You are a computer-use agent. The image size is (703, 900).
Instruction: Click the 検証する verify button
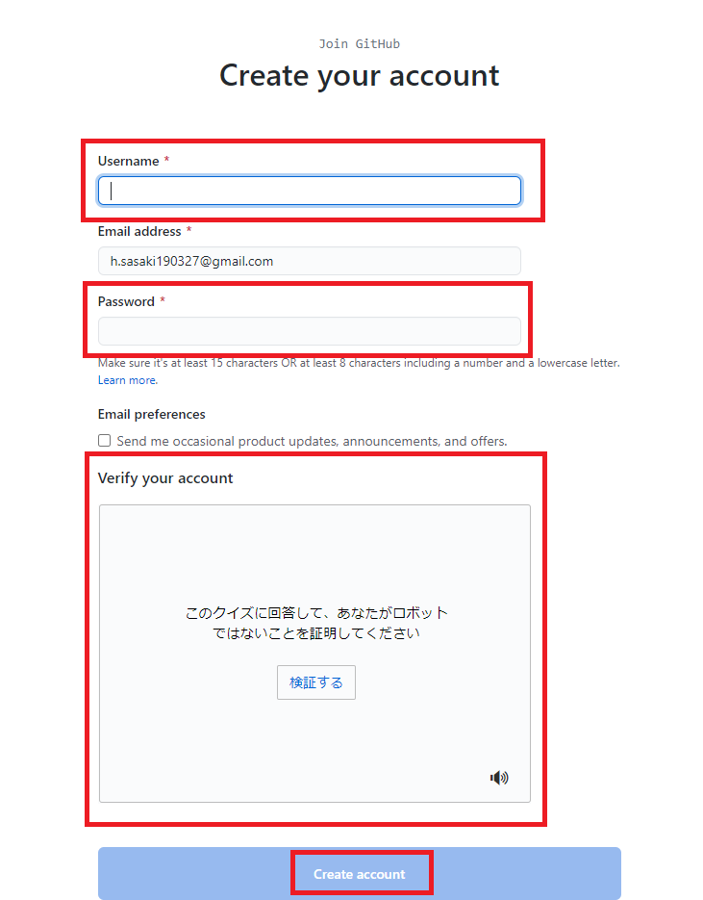tap(316, 682)
